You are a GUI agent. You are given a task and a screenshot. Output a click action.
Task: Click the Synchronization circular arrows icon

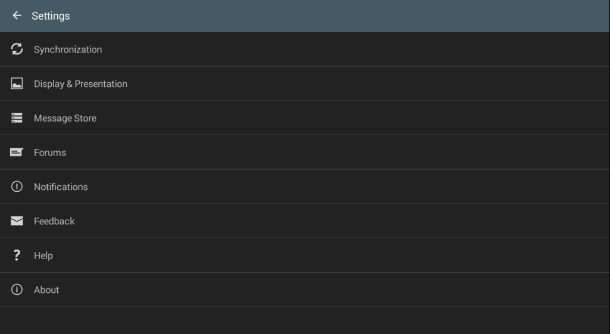coord(17,49)
